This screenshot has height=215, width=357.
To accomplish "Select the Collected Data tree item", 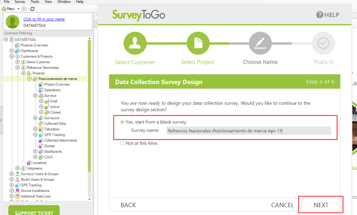I will point(55,124).
